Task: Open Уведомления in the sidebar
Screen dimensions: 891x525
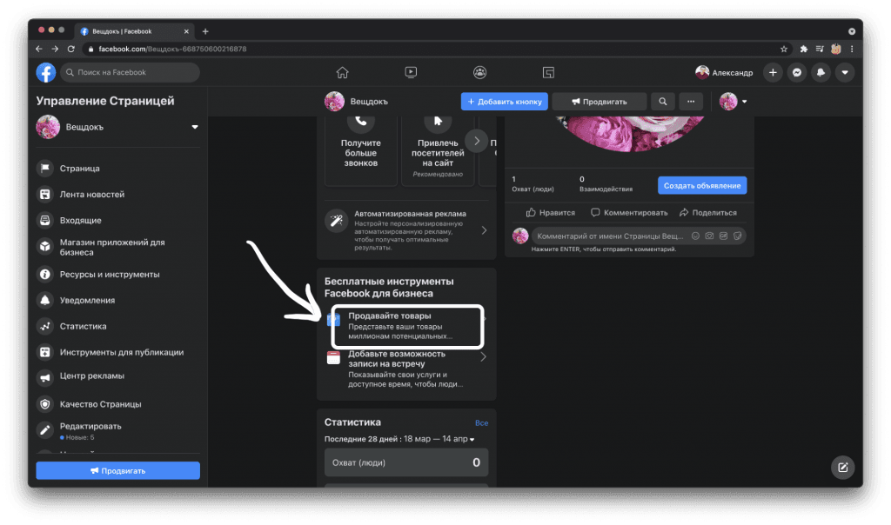Action: point(118,300)
